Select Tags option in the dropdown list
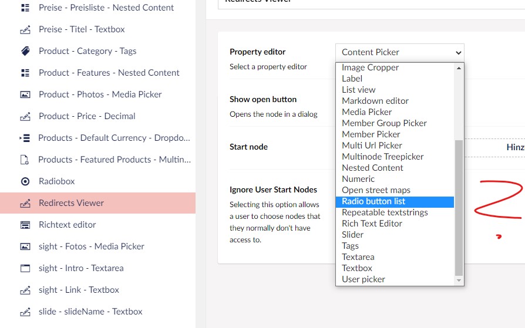The image size is (525, 328). (395, 246)
